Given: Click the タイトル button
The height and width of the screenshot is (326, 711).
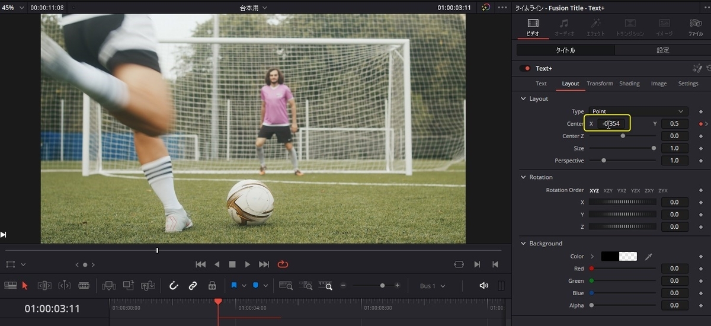Looking at the screenshot, I should pos(565,50).
